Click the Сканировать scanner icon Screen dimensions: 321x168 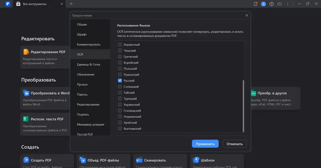coord(139,160)
